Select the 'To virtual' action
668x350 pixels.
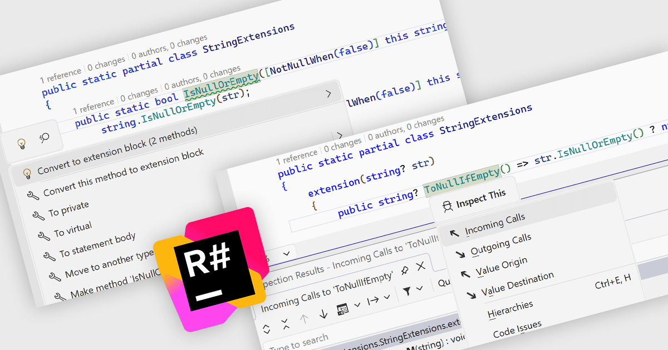click(73, 229)
